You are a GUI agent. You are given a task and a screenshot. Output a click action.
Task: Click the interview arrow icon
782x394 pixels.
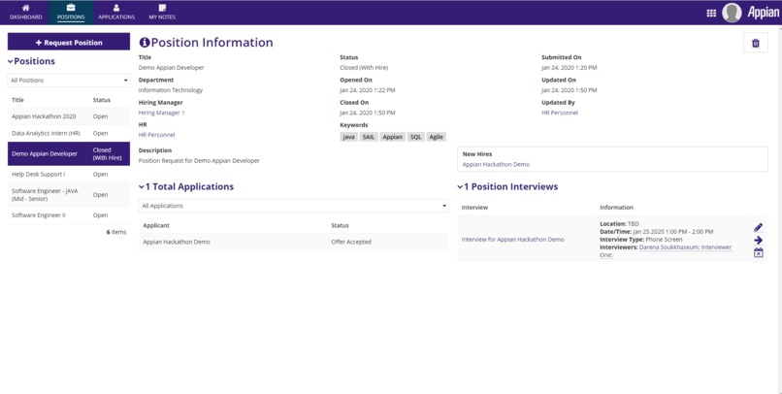758,241
